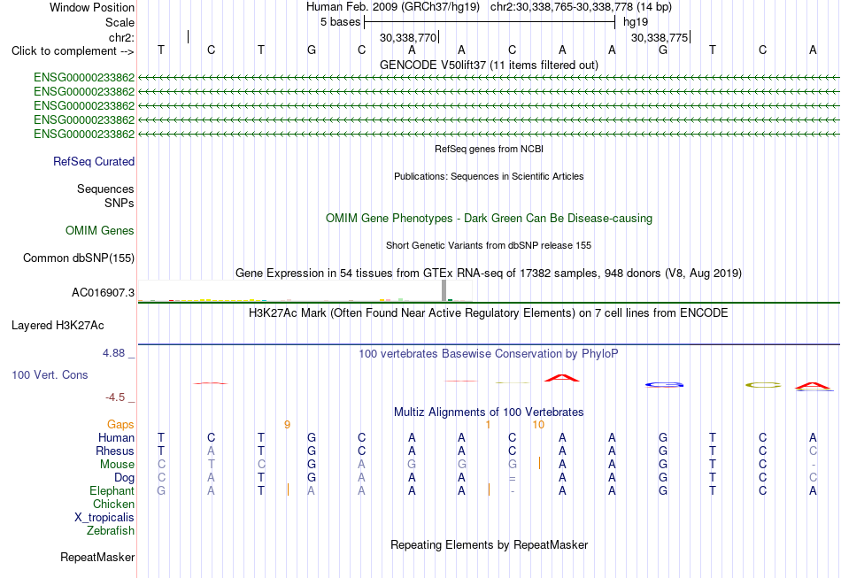This screenshot has height=578, width=841.
Task: Open the OMIM Genes track label
Action: click(100, 230)
